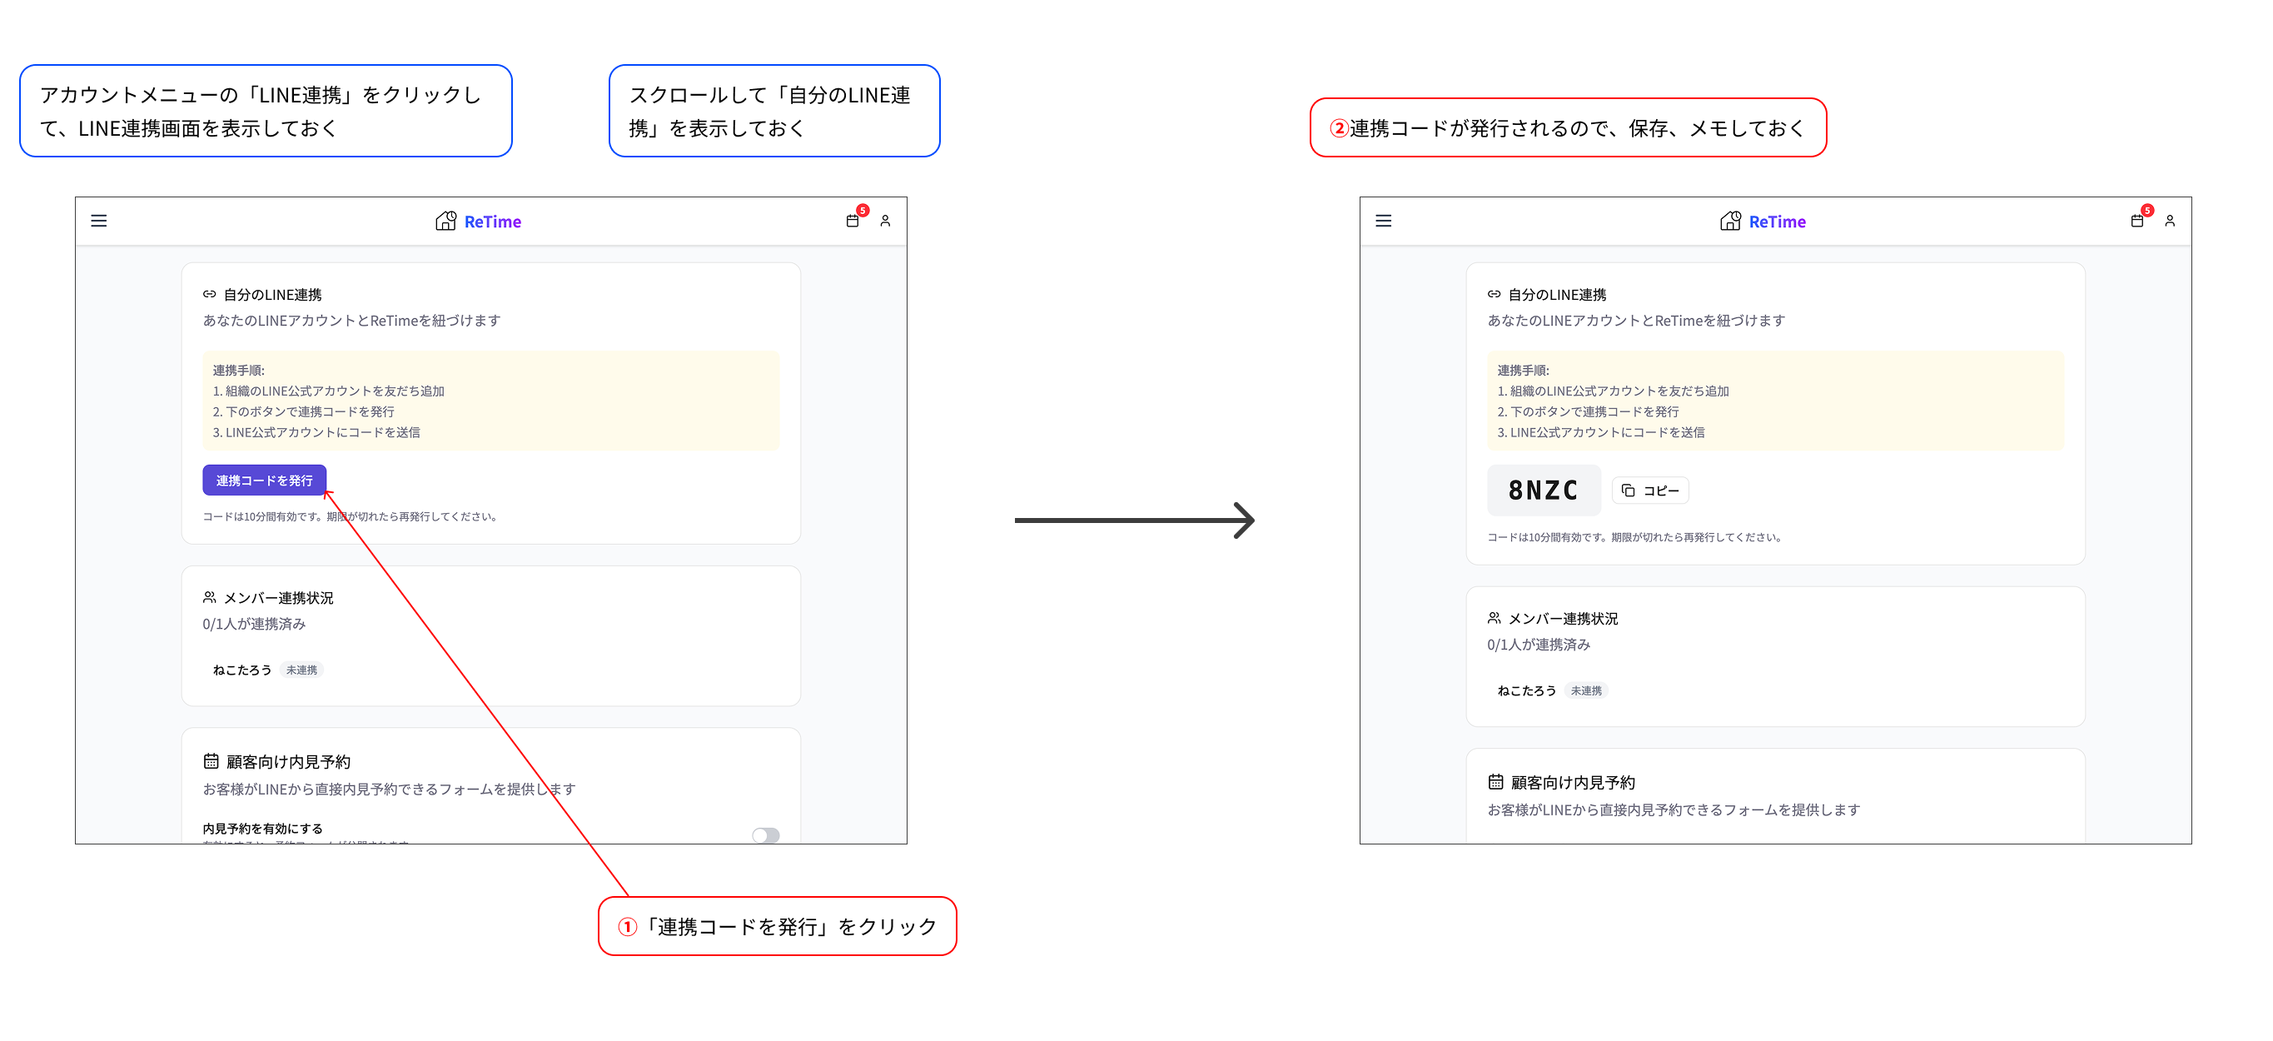Open calendar notifications in the left ReTime screen
The image size is (2273, 1041).
(x=853, y=221)
